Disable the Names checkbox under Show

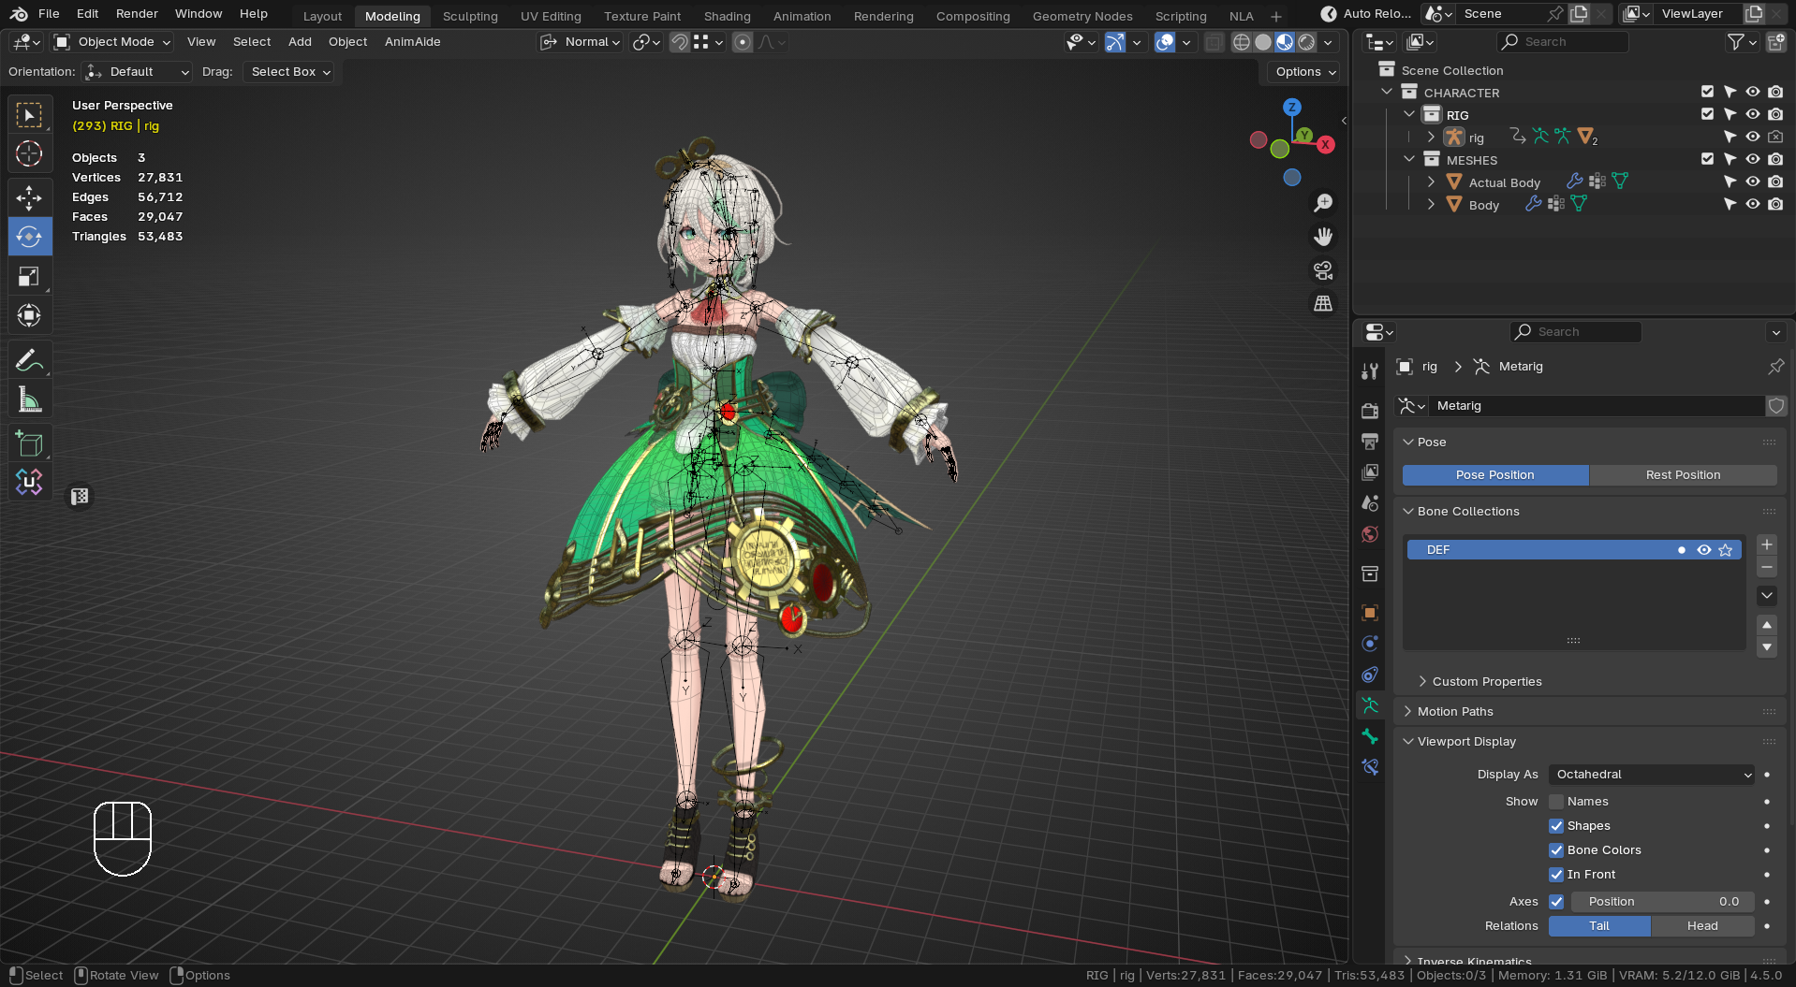pyautogui.click(x=1555, y=802)
